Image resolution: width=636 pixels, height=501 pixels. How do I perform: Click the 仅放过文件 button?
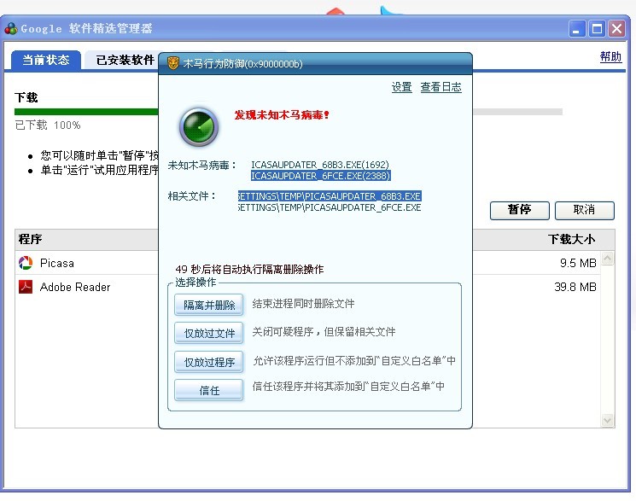pos(209,333)
